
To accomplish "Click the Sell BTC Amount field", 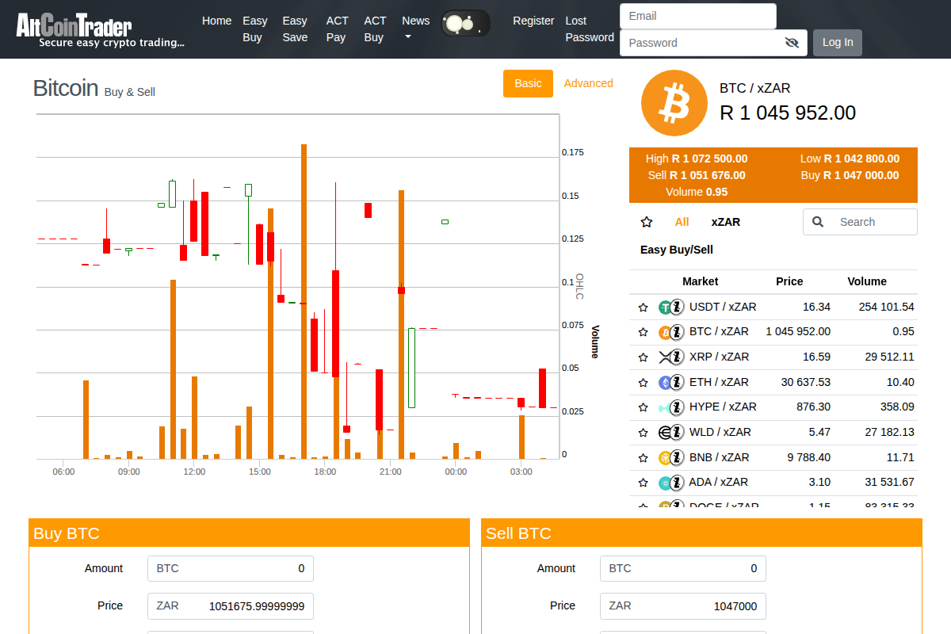I will click(x=683, y=568).
